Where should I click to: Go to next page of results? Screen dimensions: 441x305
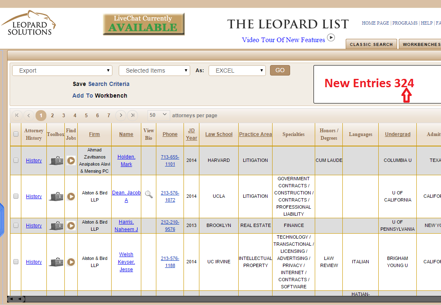tap(121, 116)
